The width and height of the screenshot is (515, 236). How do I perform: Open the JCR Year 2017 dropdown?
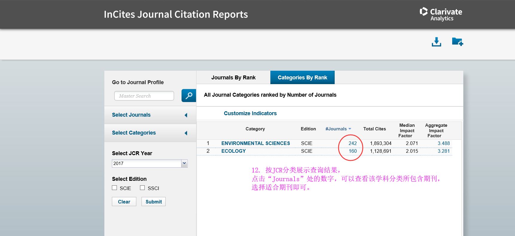(184, 163)
